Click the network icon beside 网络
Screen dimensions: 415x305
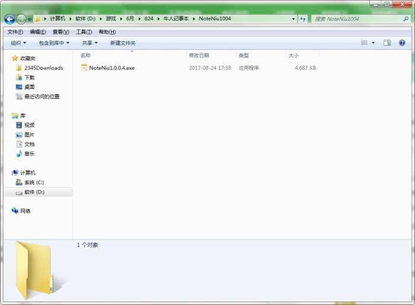click(15, 211)
